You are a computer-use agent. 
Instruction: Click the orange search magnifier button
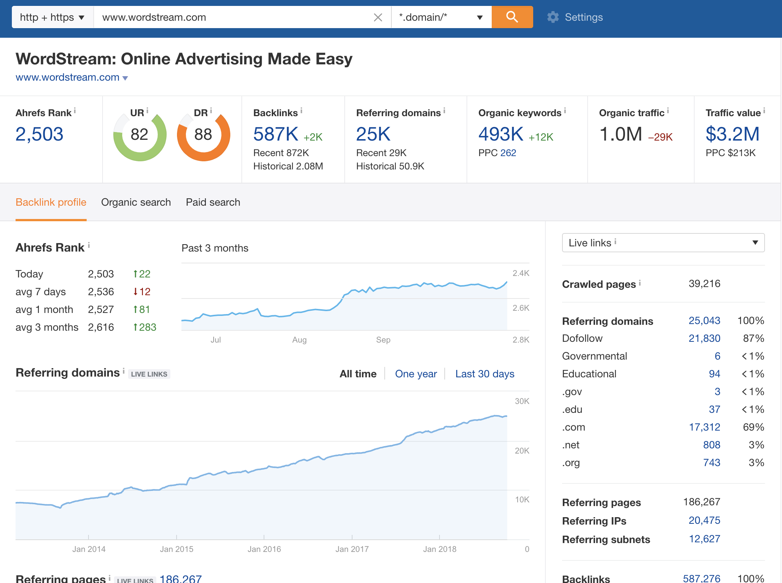(x=512, y=17)
